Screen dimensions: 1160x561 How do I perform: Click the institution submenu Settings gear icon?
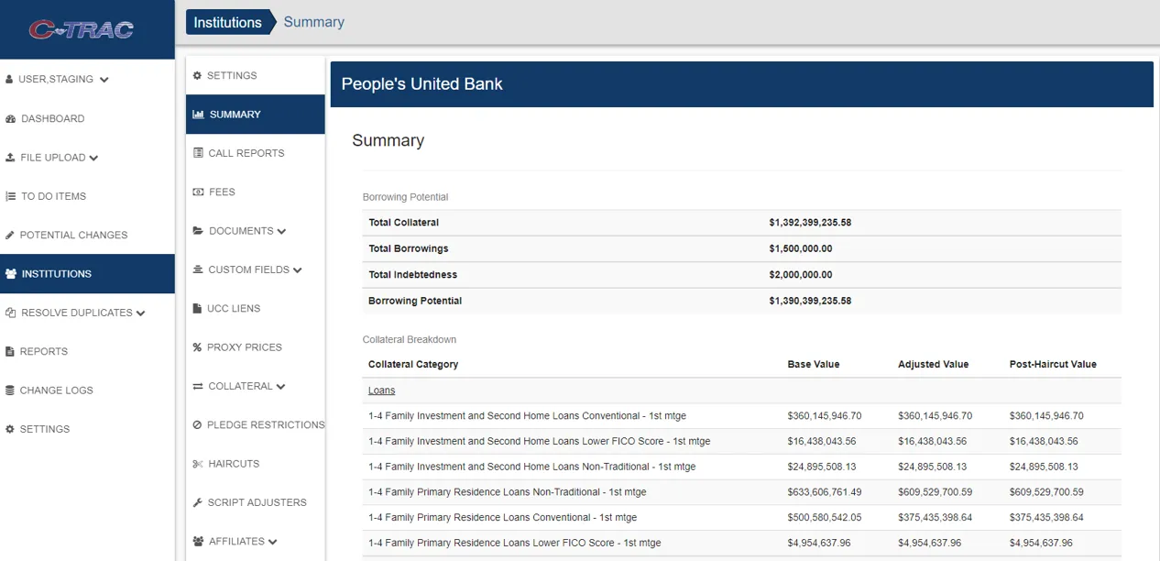click(197, 76)
